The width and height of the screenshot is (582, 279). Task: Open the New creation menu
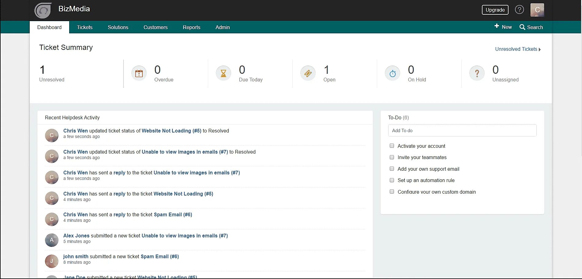click(x=503, y=27)
